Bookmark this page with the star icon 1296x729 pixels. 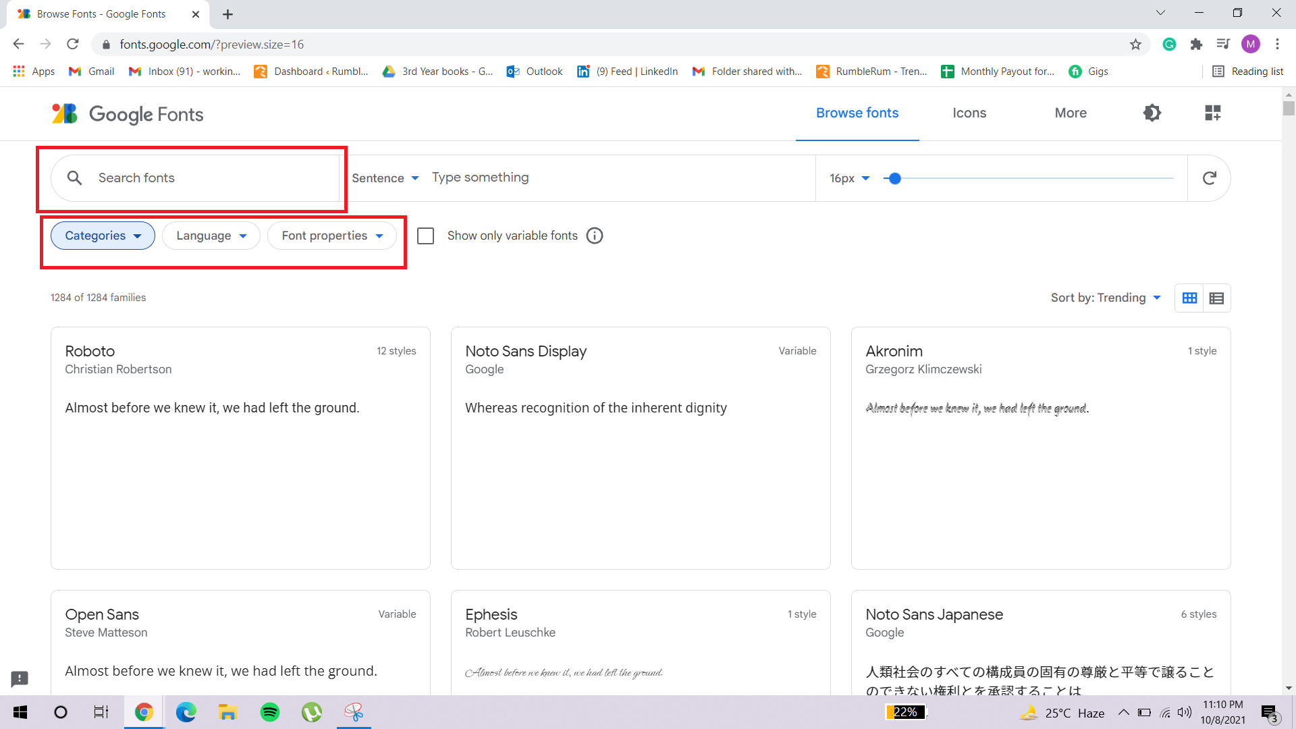(1135, 45)
